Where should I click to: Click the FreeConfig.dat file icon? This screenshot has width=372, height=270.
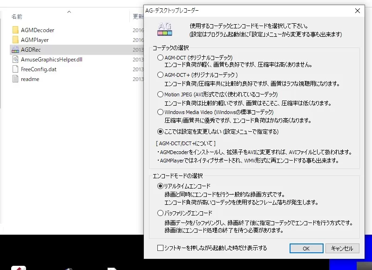15,69
